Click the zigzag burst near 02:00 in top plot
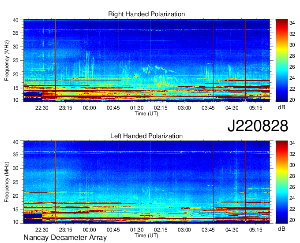300x243 pixels. (148, 69)
